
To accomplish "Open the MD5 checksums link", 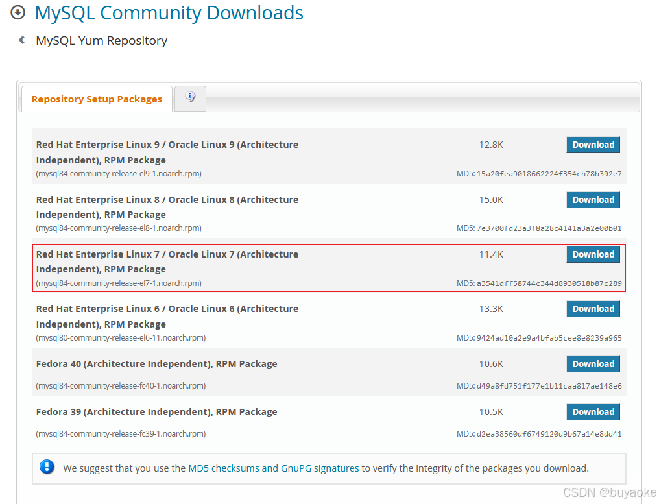I will pos(224,468).
